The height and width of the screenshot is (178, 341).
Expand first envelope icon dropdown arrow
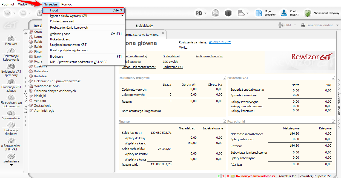pyautogui.click(x=14, y=13)
